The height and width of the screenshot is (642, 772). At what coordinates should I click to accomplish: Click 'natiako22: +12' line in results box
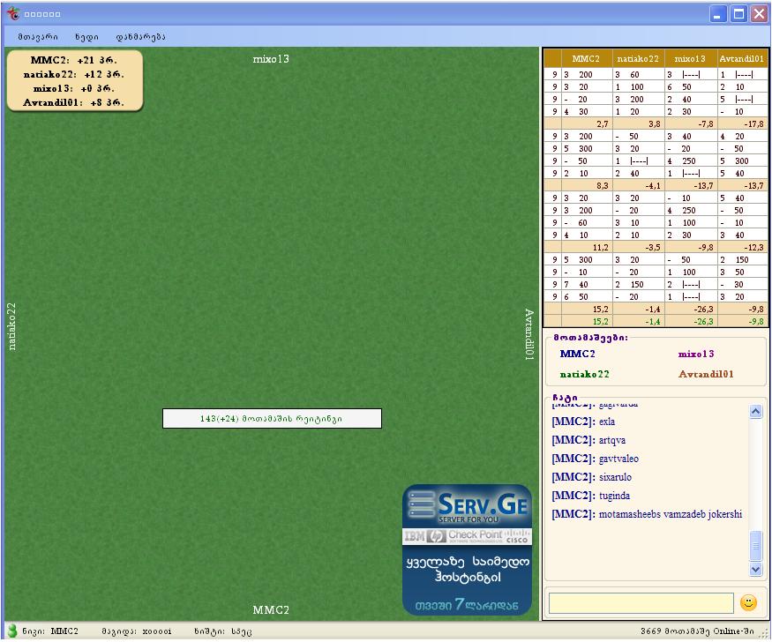(74, 74)
